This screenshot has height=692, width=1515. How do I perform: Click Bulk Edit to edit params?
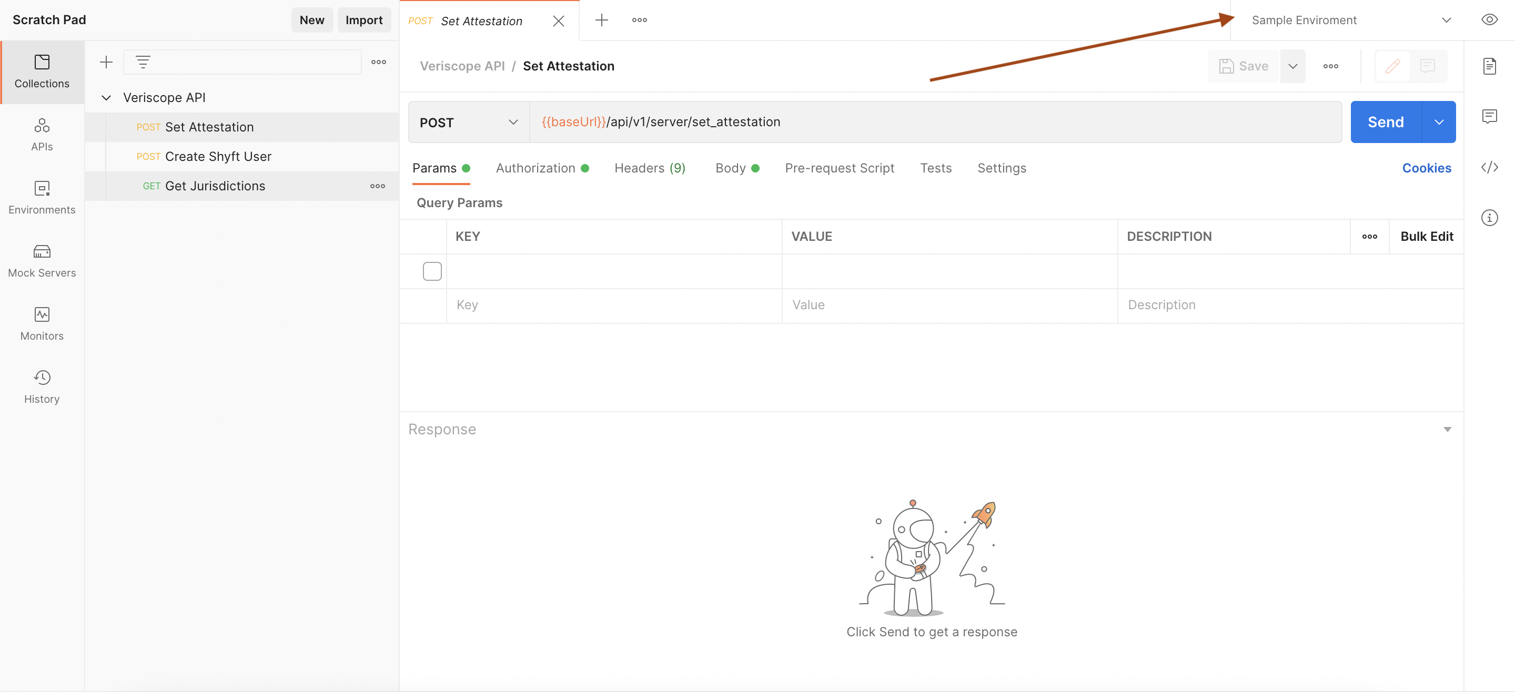point(1425,236)
